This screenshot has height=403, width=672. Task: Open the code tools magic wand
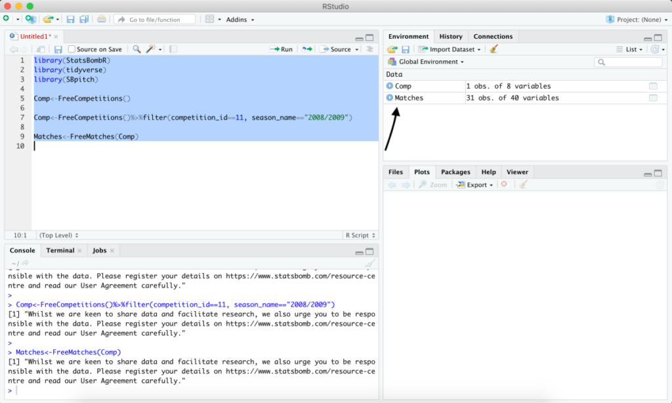tap(150, 49)
